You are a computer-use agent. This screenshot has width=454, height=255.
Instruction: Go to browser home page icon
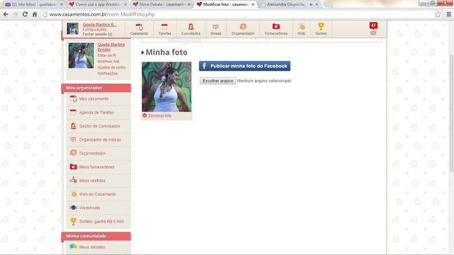pyautogui.click(x=35, y=14)
